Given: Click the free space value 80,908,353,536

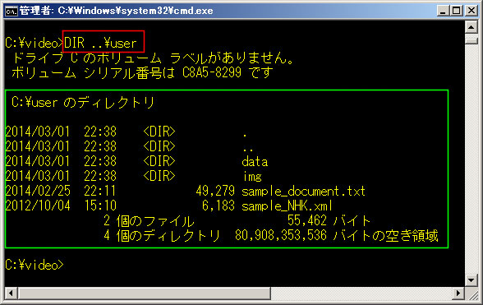Looking at the screenshot, I should [281, 236].
